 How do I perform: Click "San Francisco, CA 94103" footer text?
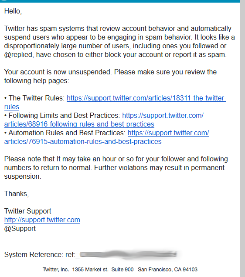coord(167,270)
